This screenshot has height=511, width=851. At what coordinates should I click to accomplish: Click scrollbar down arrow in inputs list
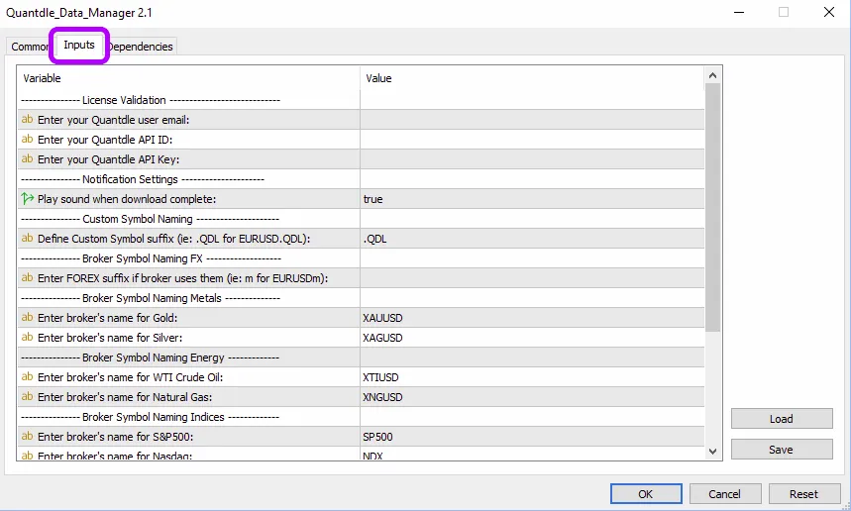712,452
